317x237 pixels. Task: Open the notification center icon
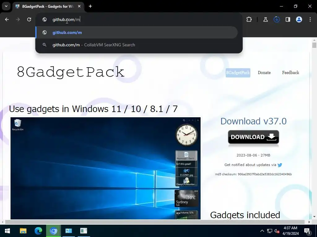[x=307, y=231]
